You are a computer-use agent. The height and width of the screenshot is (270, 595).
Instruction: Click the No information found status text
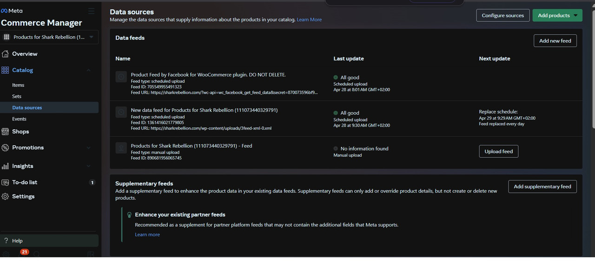click(x=364, y=148)
